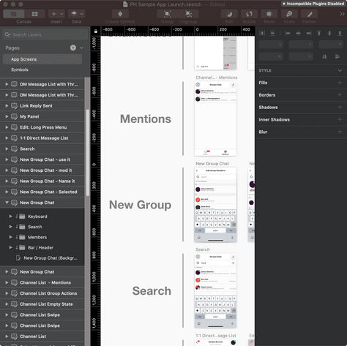This screenshot has height=346, width=347.
Task: Toggle the ruler lock icon
Action: click(x=96, y=31)
